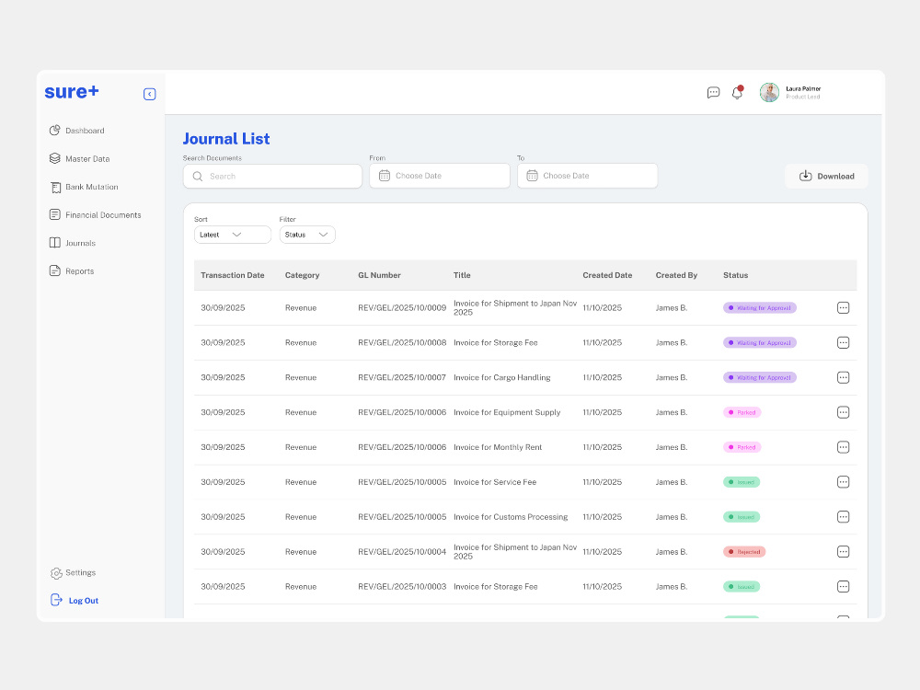The height and width of the screenshot is (690, 920).
Task: Click the Reports file icon
Action: [54, 270]
